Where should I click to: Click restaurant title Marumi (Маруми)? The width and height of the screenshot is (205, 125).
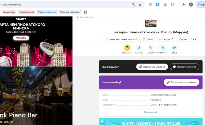coord(151,32)
